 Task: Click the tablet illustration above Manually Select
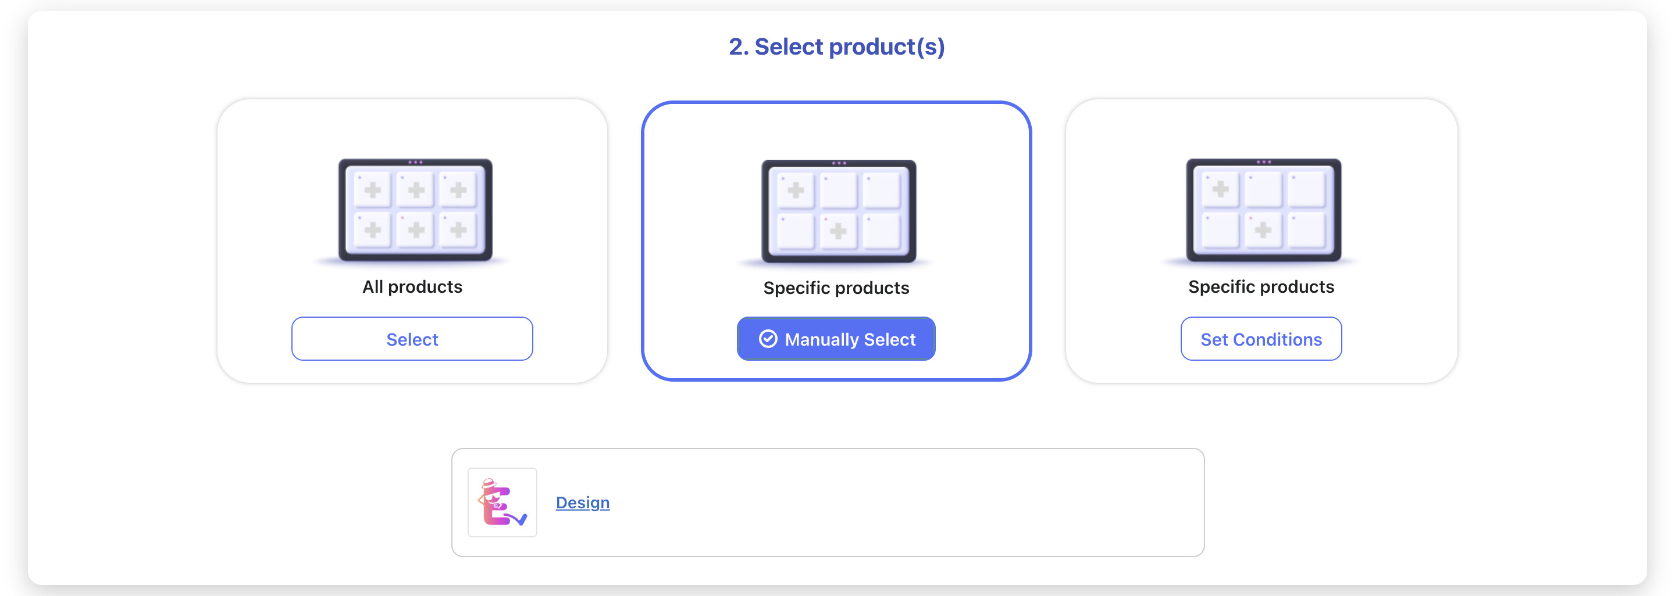coord(838,211)
